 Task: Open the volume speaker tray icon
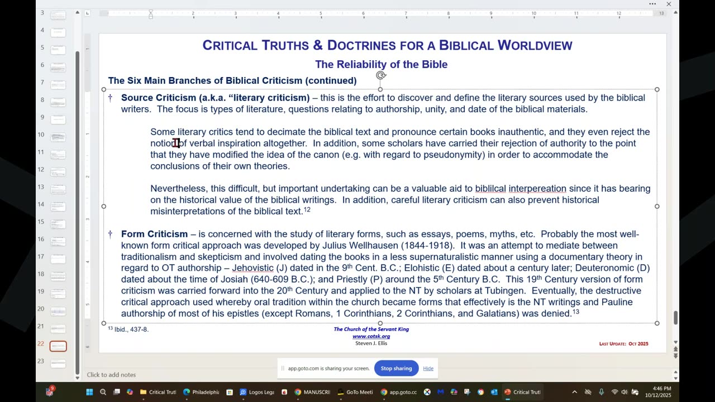[624, 392]
